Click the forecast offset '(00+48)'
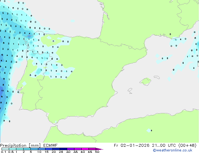The height and width of the screenshot is (153, 199). 187,146
